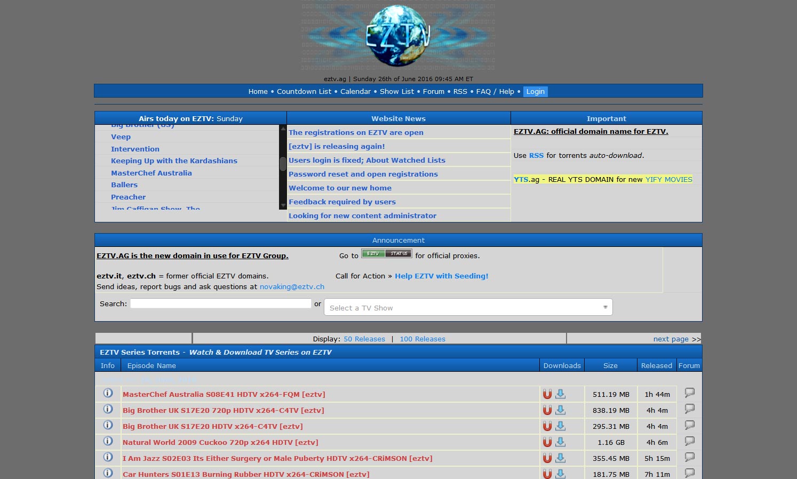Download torrent file for Car Hunters S01E13
The width and height of the screenshot is (797, 479).
pyautogui.click(x=560, y=474)
